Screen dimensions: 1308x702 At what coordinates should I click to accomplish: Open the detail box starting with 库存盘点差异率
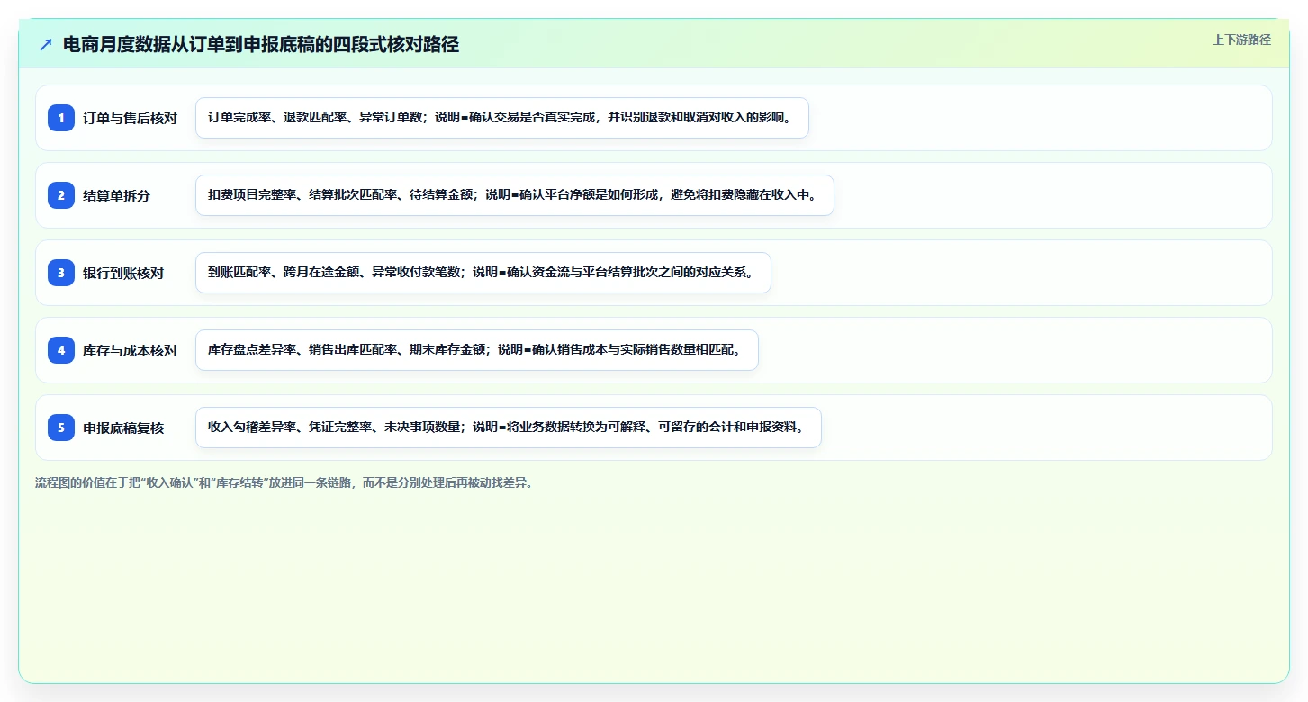(477, 350)
